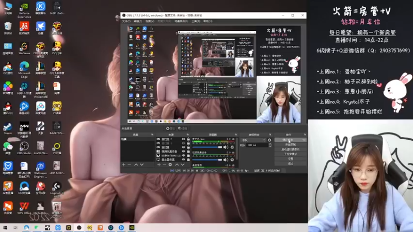The image size is (413, 232).
Task: Open source properties gear in sources toolbar
Action: click(x=170, y=164)
